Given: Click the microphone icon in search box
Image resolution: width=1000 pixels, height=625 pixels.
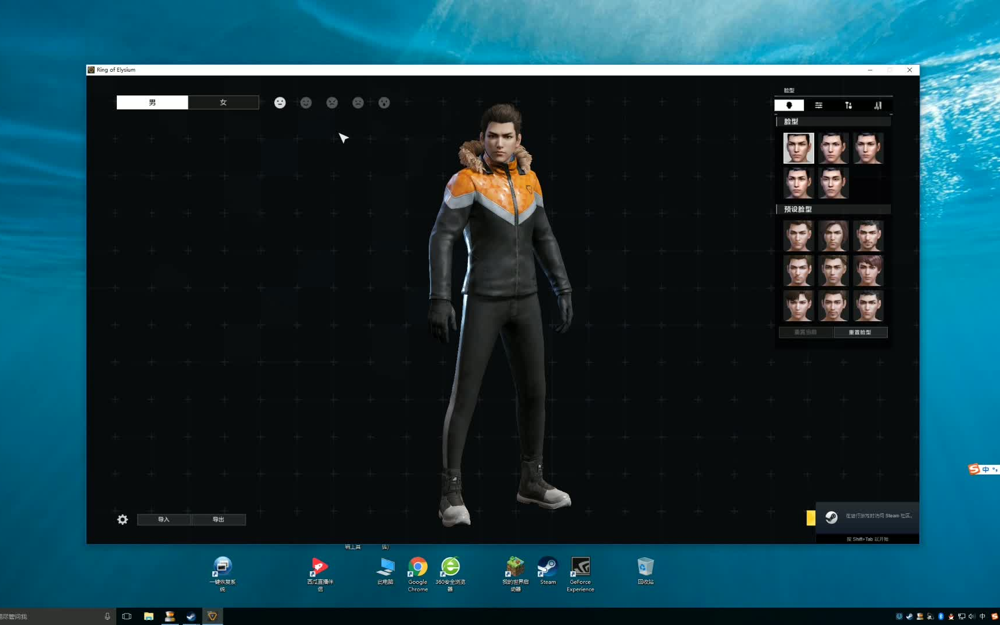Looking at the screenshot, I should (107, 616).
